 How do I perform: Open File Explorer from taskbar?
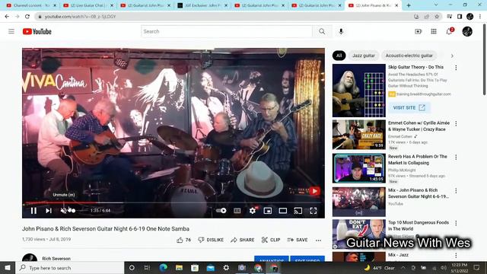(x=179, y=267)
